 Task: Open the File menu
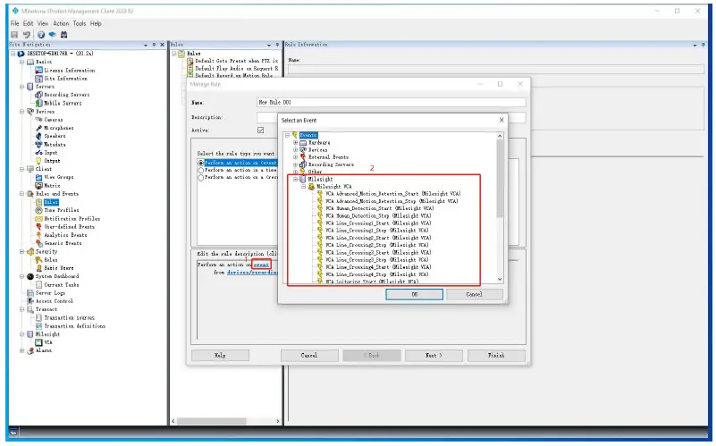(14, 23)
